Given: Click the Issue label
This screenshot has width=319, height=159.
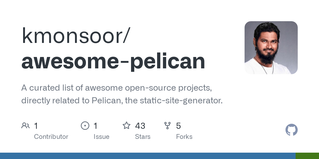Looking at the screenshot, I should pyautogui.click(x=102, y=137).
